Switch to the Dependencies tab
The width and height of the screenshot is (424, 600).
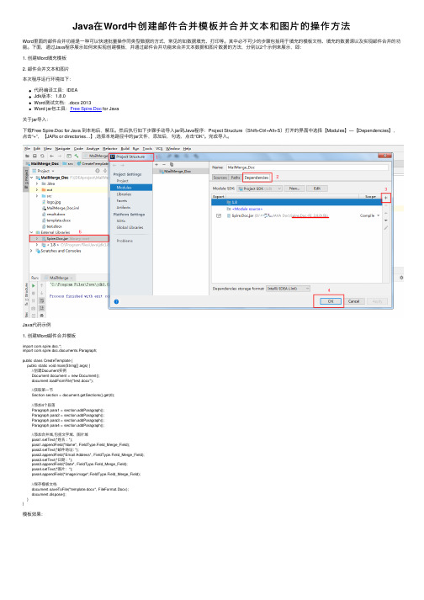257,178
